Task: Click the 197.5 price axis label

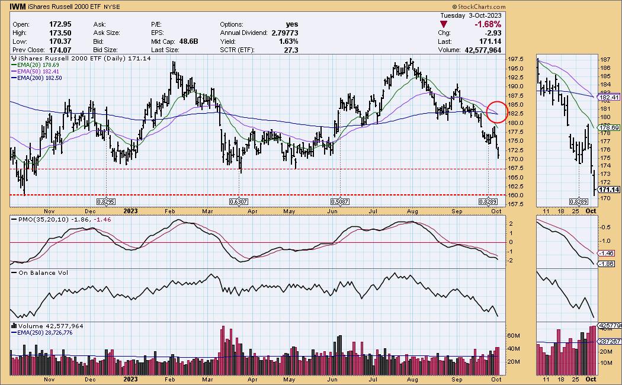Action: pos(515,59)
